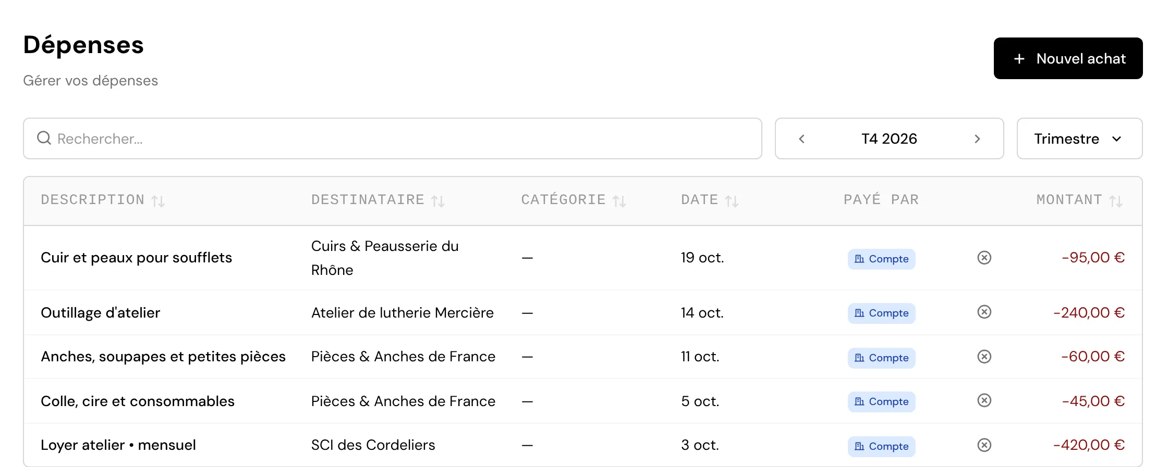Image resolution: width=1168 pixels, height=467 pixels.
Task: Click the search magnifier icon
Action: tap(44, 138)
